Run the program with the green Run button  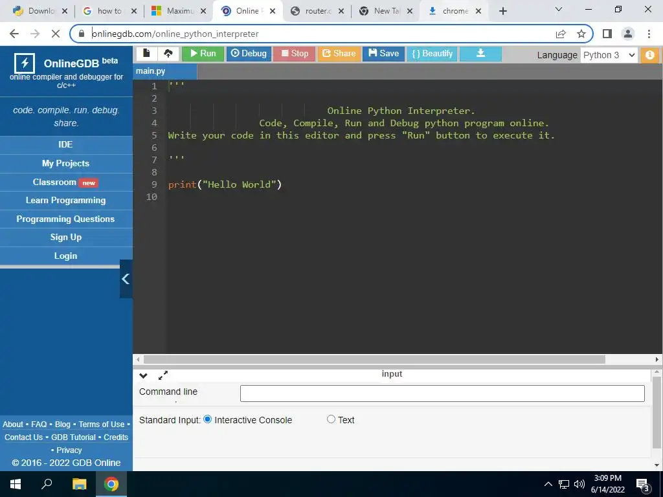coord(203,54)
